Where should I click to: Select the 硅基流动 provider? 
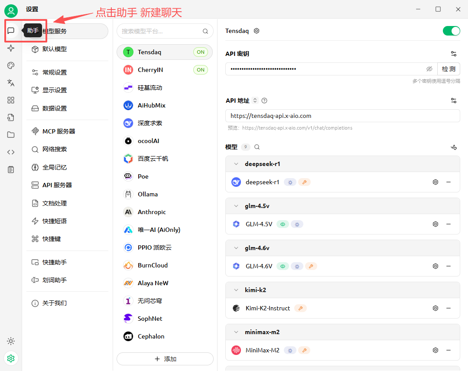[165, 88]
